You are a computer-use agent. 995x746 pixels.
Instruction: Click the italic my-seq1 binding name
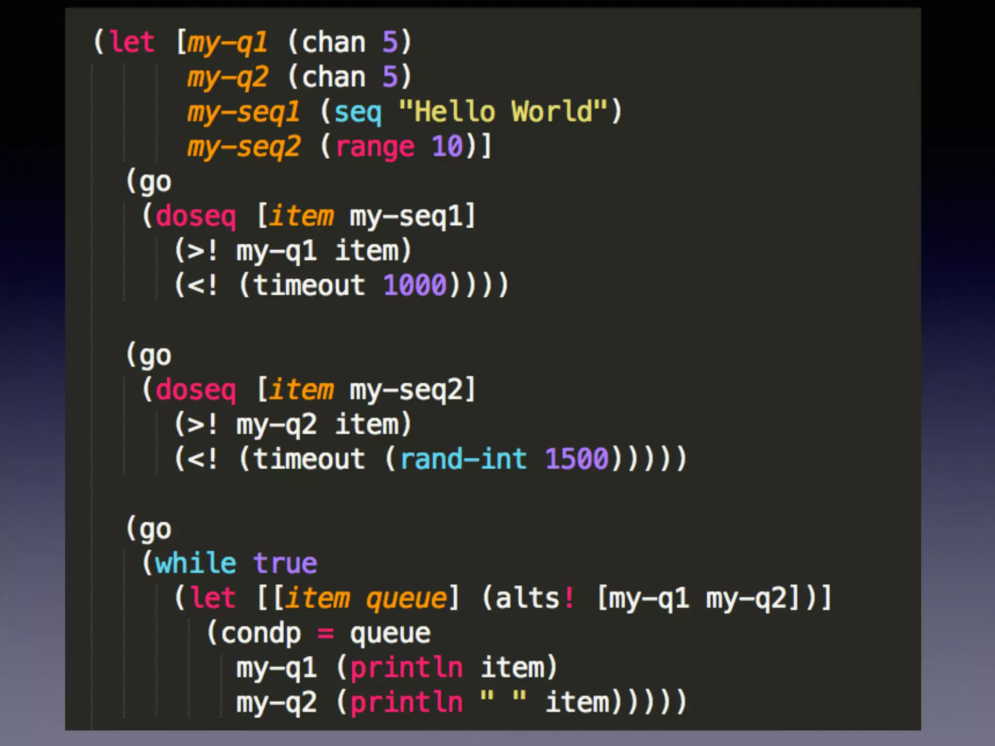243,112
